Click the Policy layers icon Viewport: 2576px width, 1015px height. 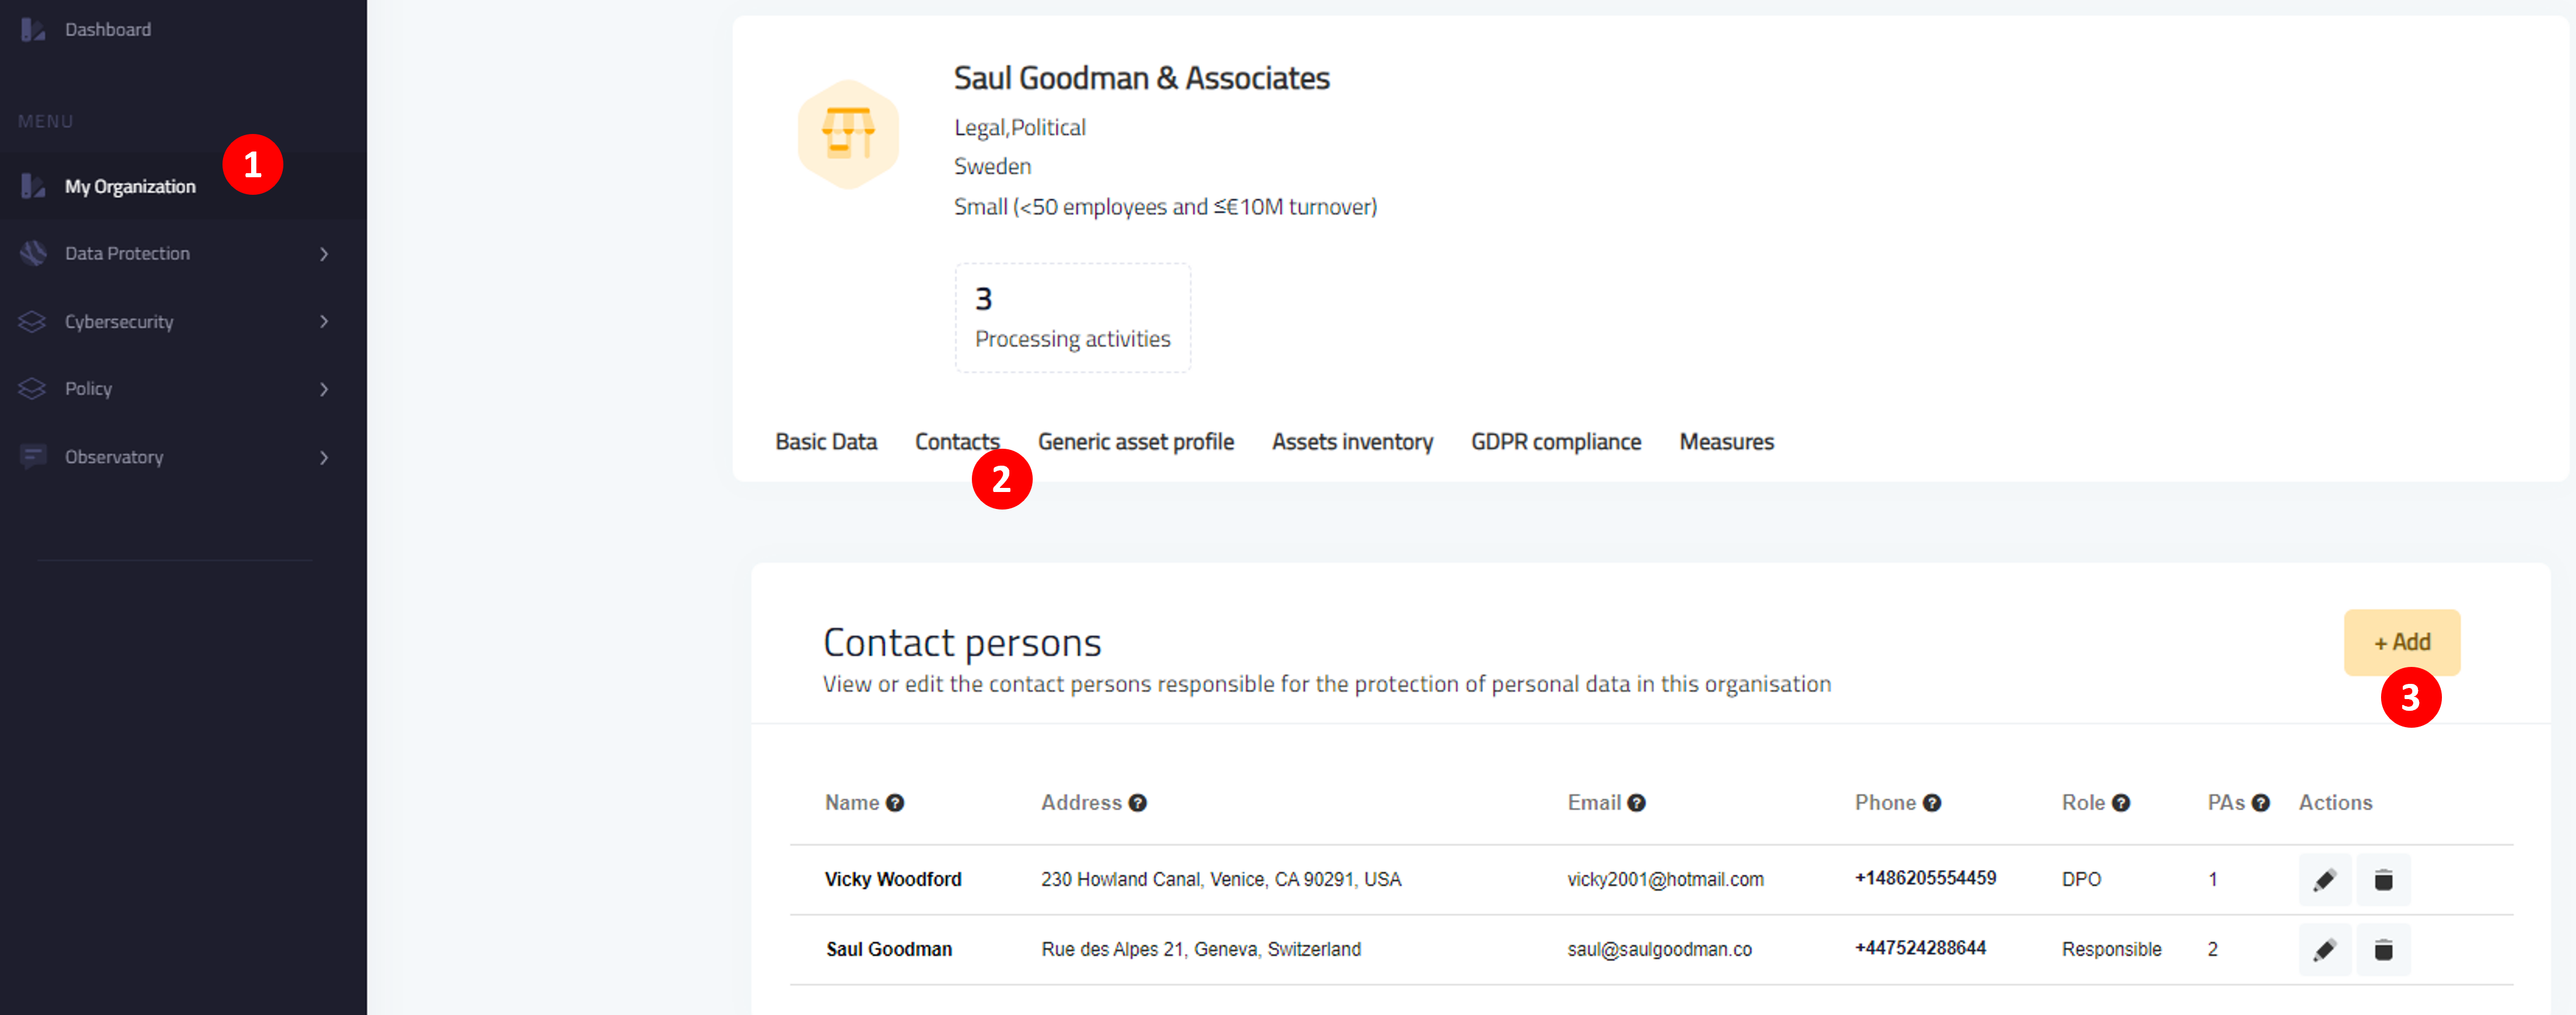tap(33, 388)
